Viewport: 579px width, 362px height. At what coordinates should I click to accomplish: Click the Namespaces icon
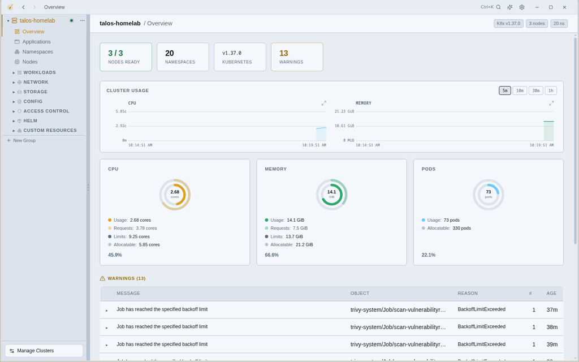tap(17, 51)
